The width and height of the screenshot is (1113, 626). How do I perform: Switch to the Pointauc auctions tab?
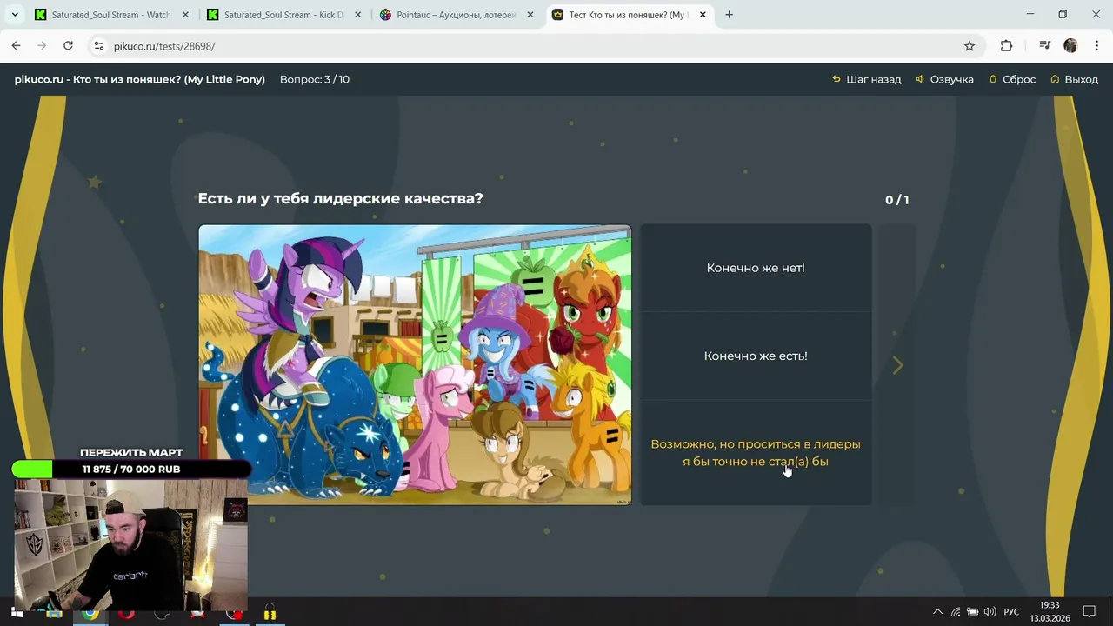pos(457,15)
